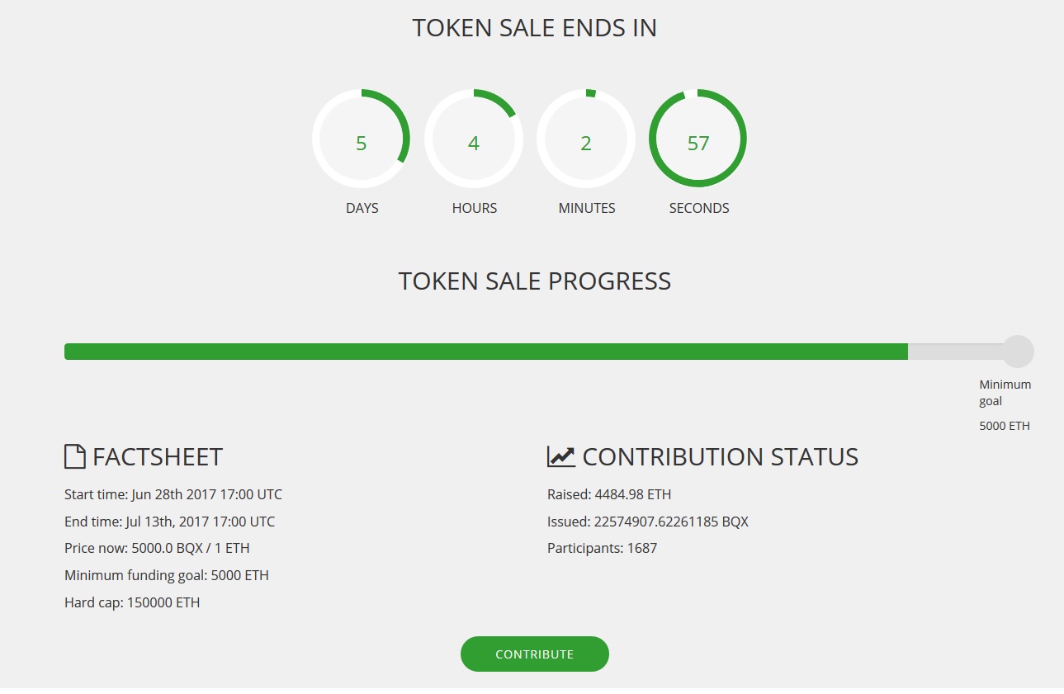Click the Factsheet document icon

click(75, 456)
